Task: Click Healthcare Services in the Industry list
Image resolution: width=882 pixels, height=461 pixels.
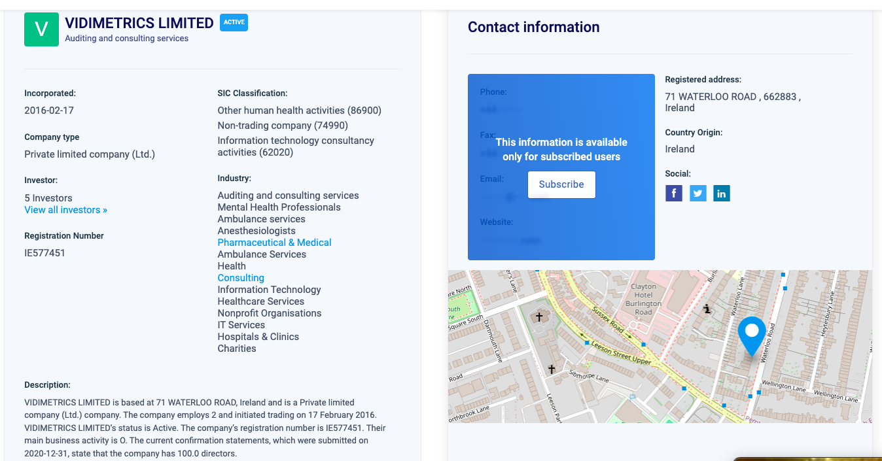Action: coord(261,301)
